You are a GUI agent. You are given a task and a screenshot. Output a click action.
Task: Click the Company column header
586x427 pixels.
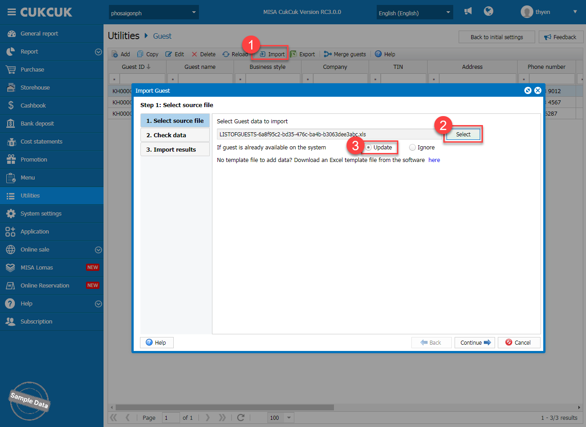[x=335, y=67]
